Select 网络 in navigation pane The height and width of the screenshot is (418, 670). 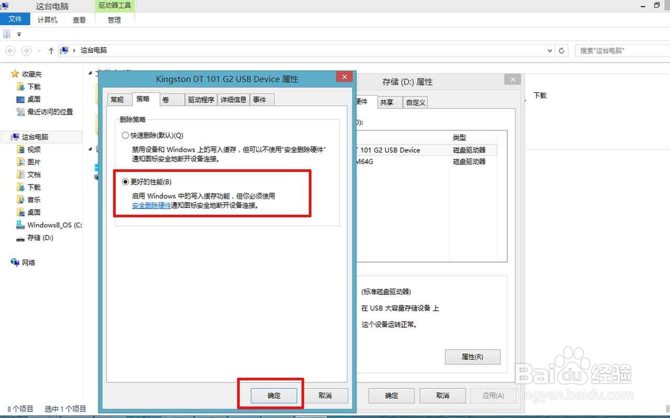[28, 263]
